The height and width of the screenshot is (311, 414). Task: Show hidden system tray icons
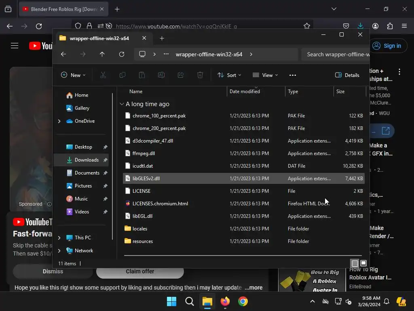313,301
